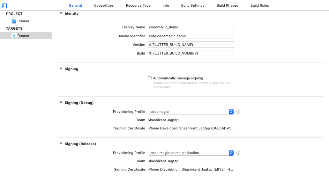
Task: Click the Display Name field
Action: click(x=191, y=27)
